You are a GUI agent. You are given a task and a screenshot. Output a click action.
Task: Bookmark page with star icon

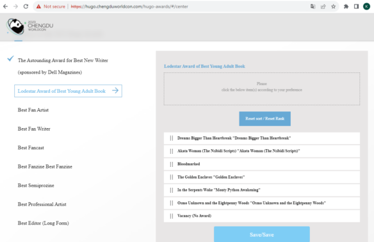pos(334,6)
